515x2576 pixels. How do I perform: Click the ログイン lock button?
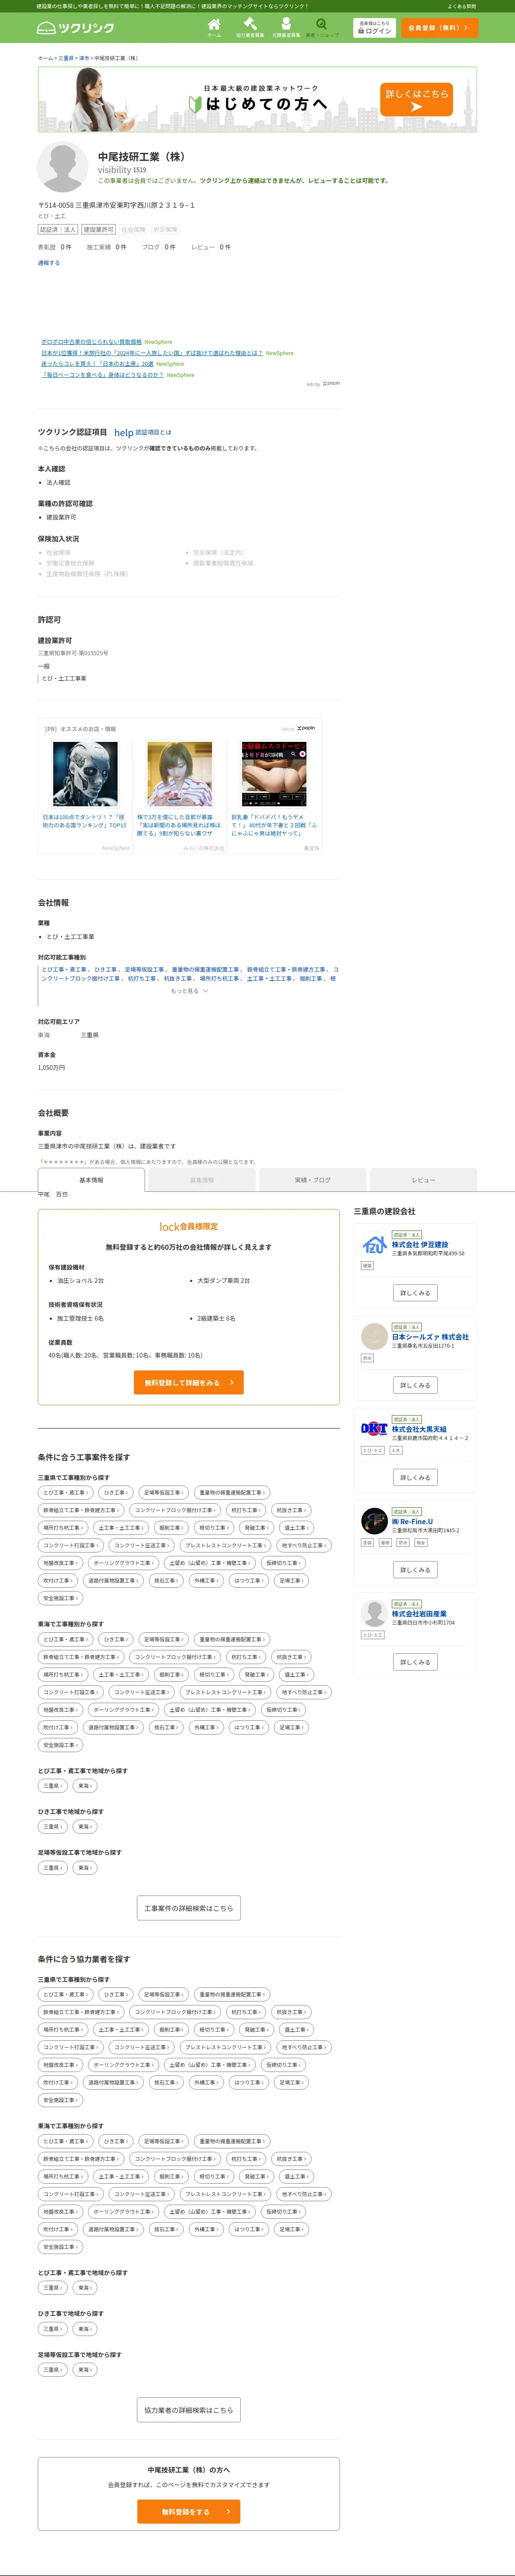pos(374,28)
